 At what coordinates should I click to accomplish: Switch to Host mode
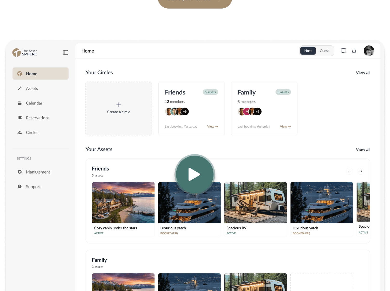pyautogui.click(x=308, y=51)
